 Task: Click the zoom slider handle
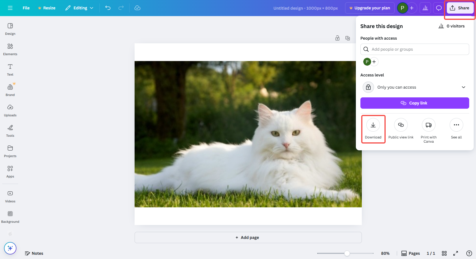click(x=347, y=253)
